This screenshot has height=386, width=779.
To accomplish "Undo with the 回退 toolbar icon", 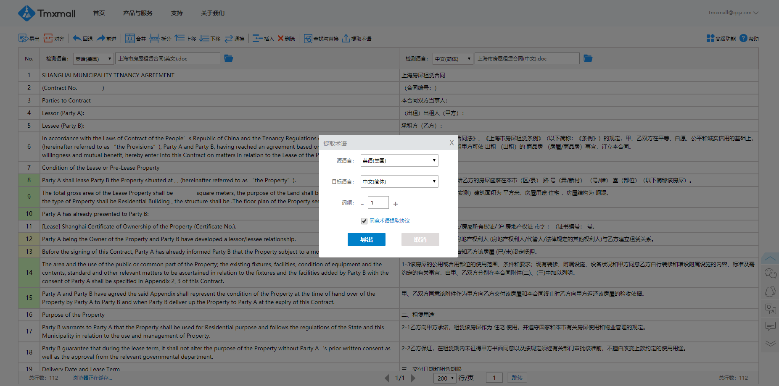I will (83, 39).
